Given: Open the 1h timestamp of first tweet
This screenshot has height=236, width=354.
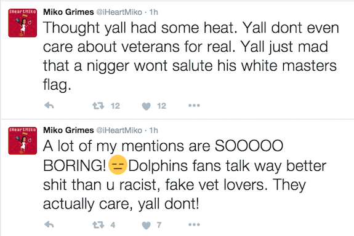Looking at the screenshot, I should click(x=153, y=12).
